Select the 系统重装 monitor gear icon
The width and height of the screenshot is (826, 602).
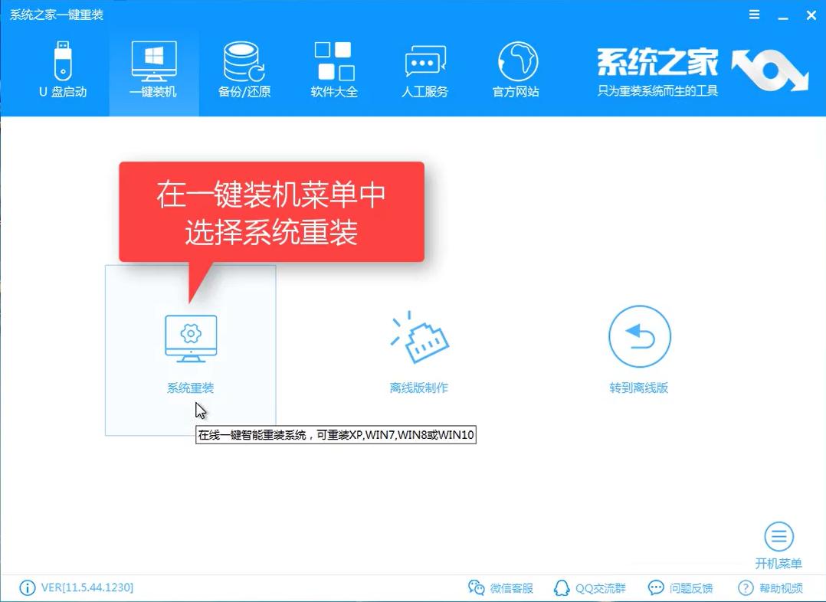pyautogui.click(x=191, y=338)
